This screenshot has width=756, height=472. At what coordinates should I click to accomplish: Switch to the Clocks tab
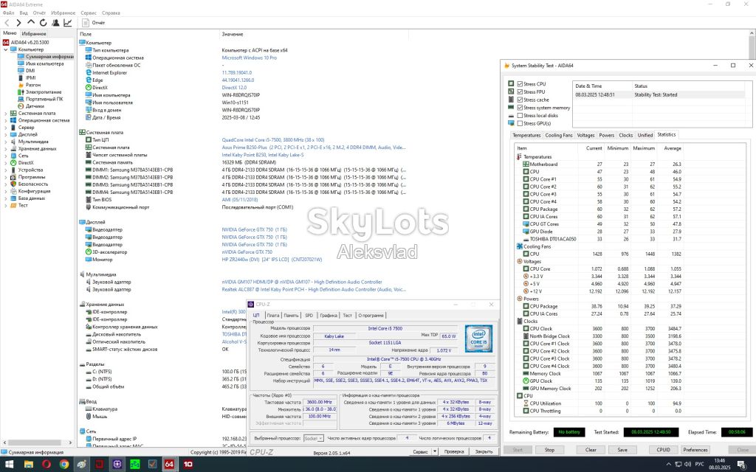coord(626,136)
